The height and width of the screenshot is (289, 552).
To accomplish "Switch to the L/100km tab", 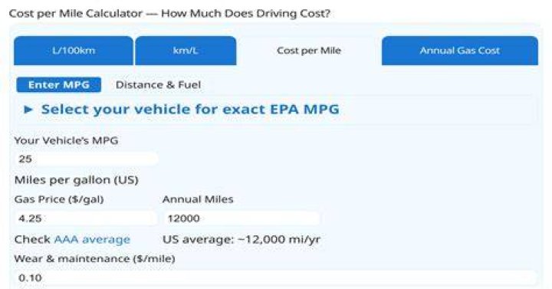I will tap(74, 51).
